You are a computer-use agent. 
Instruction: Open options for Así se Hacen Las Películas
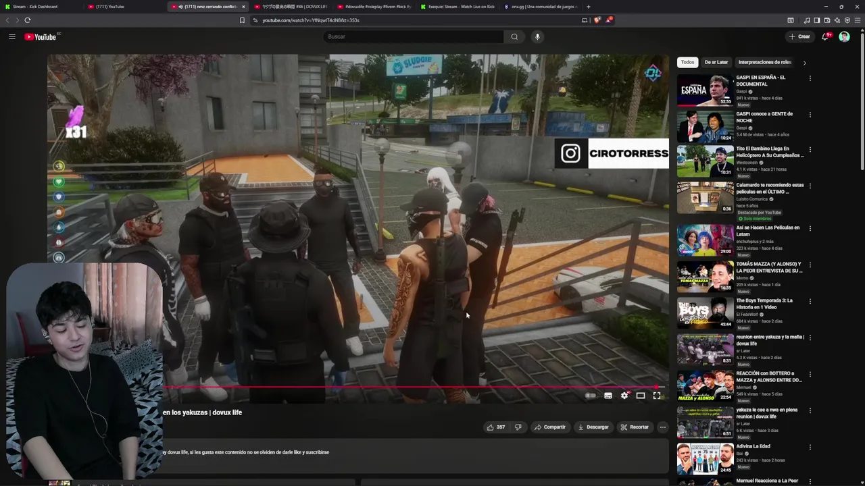point(810,228)
